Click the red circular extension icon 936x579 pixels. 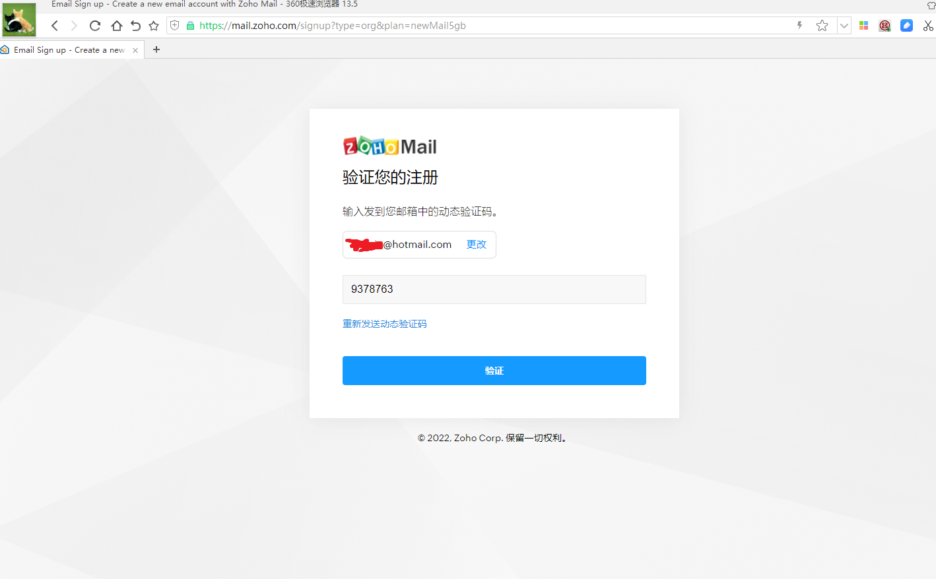tap(885, 26)
